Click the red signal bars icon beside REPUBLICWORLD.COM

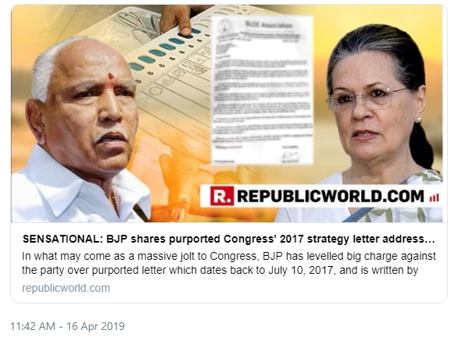click(x=434, y=198)
